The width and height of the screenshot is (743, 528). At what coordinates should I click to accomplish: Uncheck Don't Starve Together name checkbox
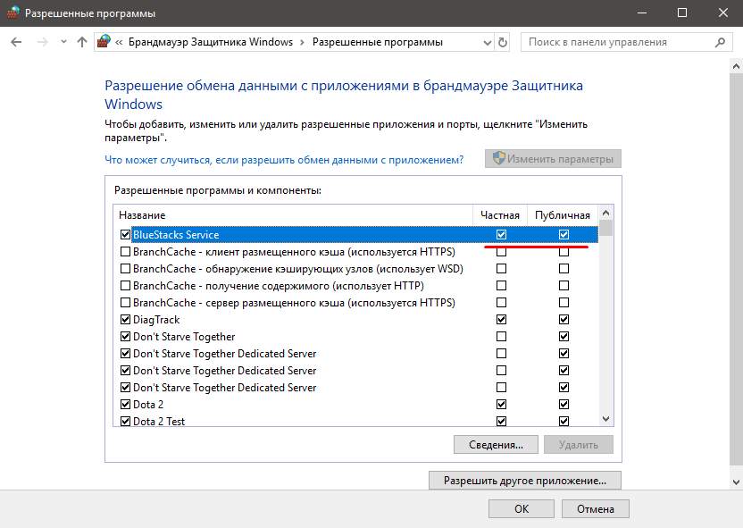pyautogui.click(x=125, y=337)
